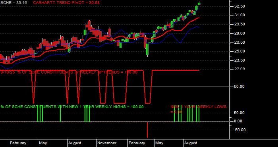Click the 25.00 price axis label
Image resolution: width=278 pixels, height=147 pixels.
[240, 51]
